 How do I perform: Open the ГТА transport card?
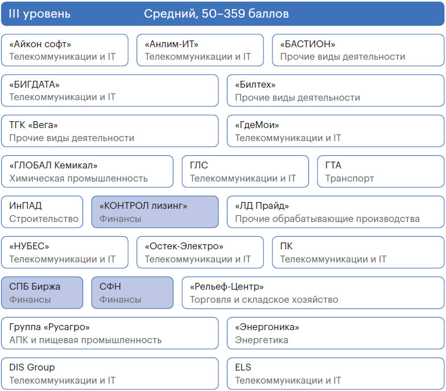[380, 171]
